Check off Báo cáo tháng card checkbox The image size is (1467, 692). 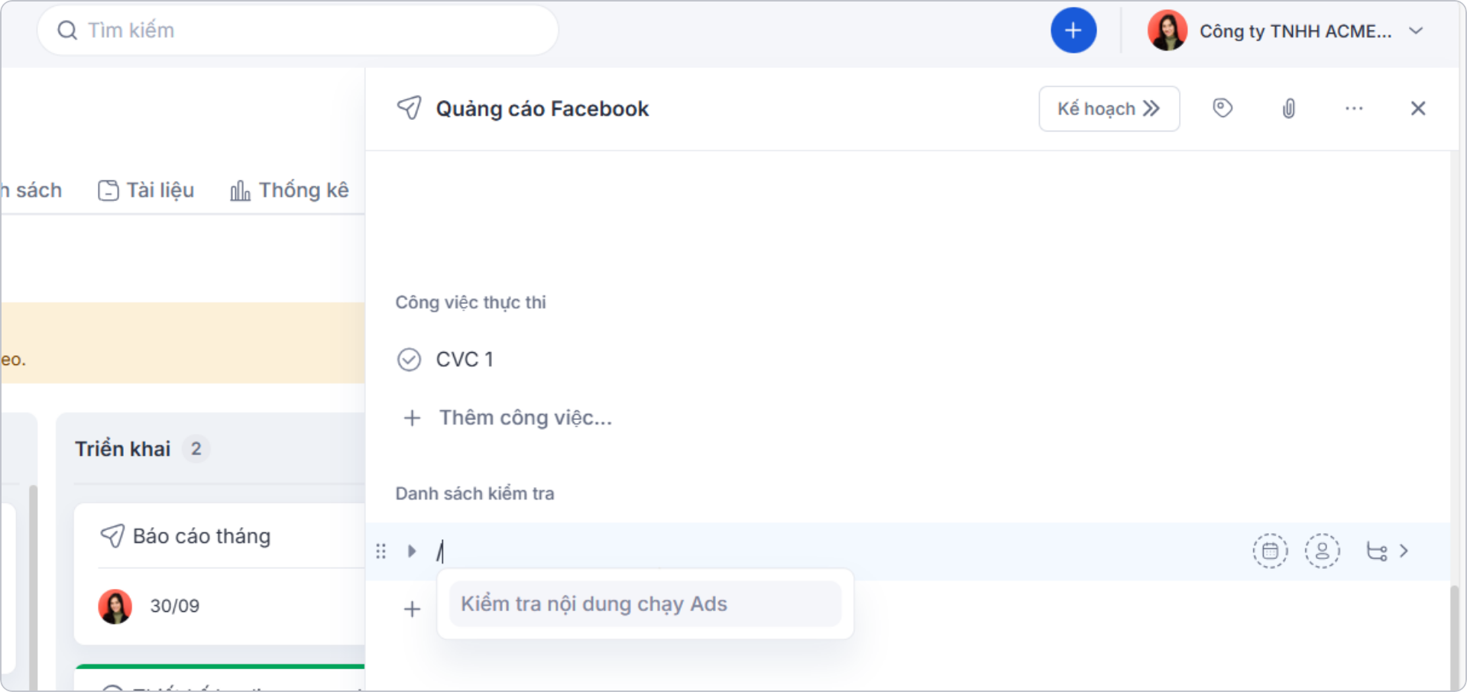pyautogui.click(x=114, y=535)
